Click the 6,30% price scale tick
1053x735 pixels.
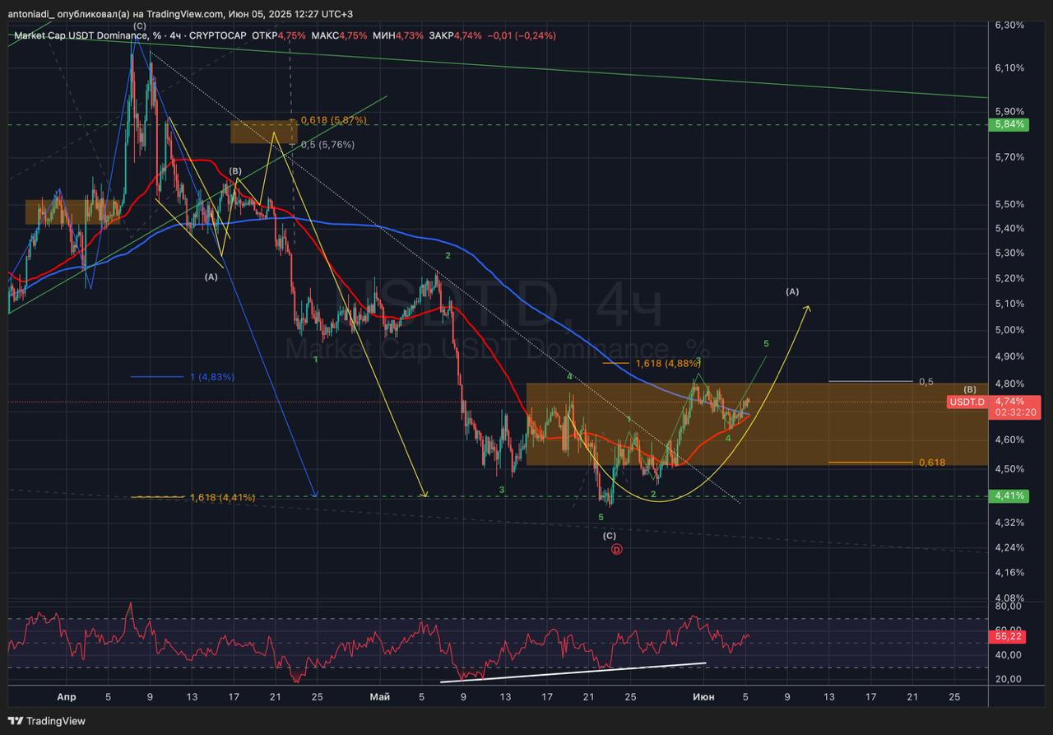pyautogui.click(x=1009, y=26)
